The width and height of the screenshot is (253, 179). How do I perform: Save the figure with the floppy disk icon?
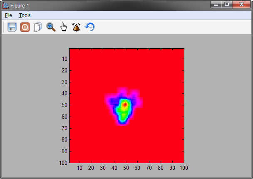click(x=12, y=27)
